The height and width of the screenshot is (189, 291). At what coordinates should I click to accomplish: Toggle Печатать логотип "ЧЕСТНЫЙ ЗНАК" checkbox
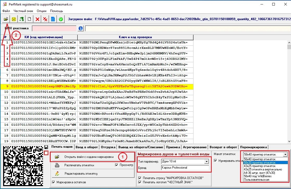[x=140, y=182]
